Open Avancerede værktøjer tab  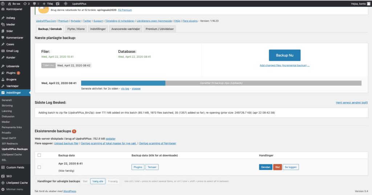126,29
